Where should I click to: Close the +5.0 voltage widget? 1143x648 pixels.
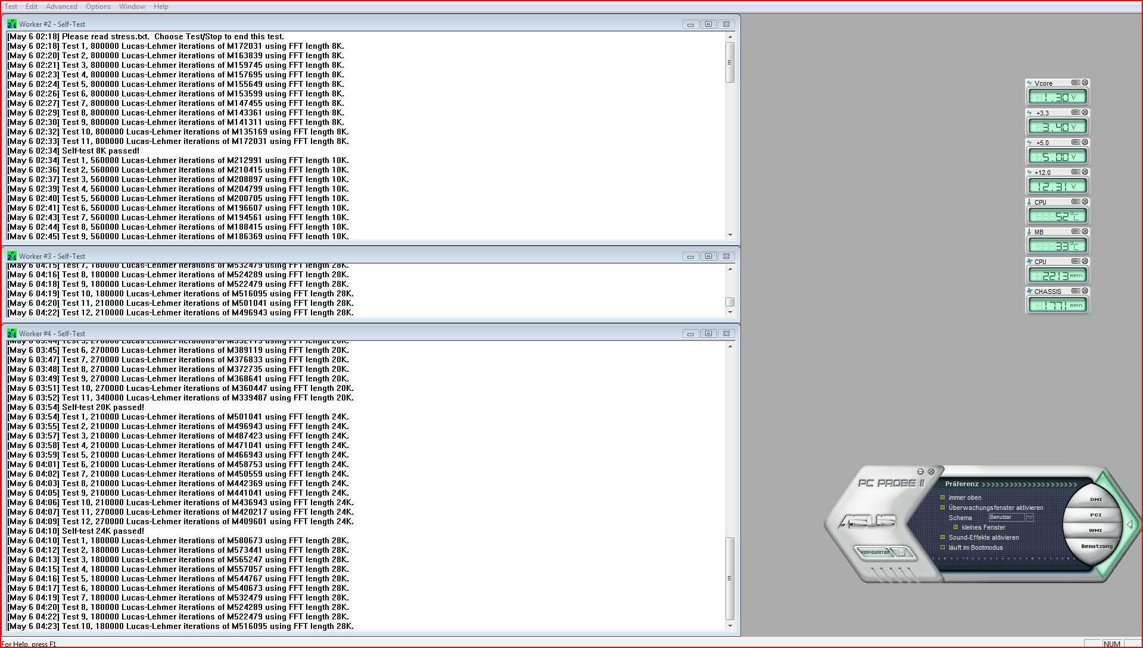(x=1085, y=142)
